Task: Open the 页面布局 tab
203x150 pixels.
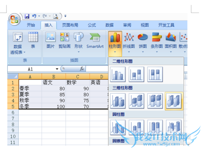Action: pos(70,25)
